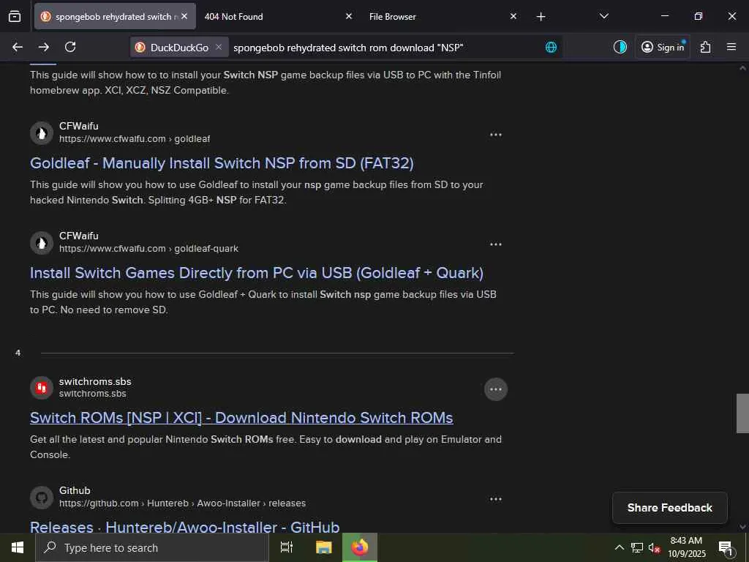Open the Releases Huntereb Awoo-Installer GitHub link
This screenshot has height=562, width=749.
point(185,527)
